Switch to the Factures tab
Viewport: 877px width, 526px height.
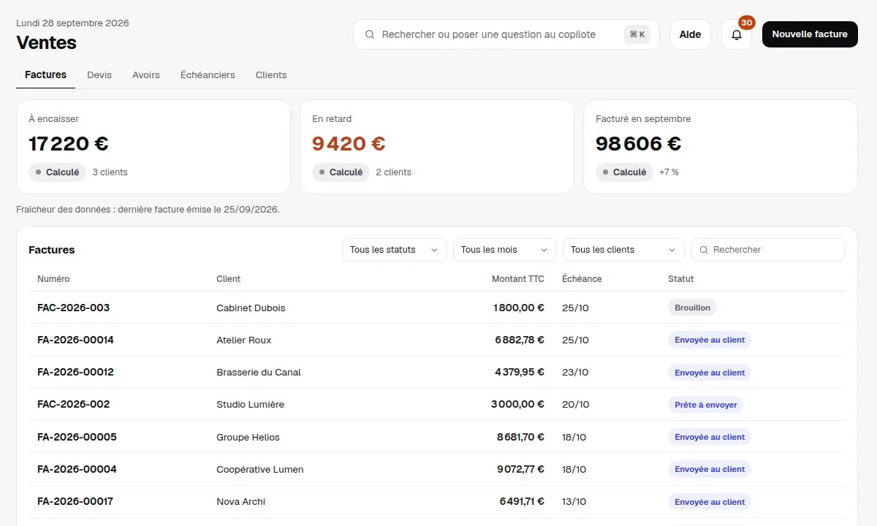(45, 75)
